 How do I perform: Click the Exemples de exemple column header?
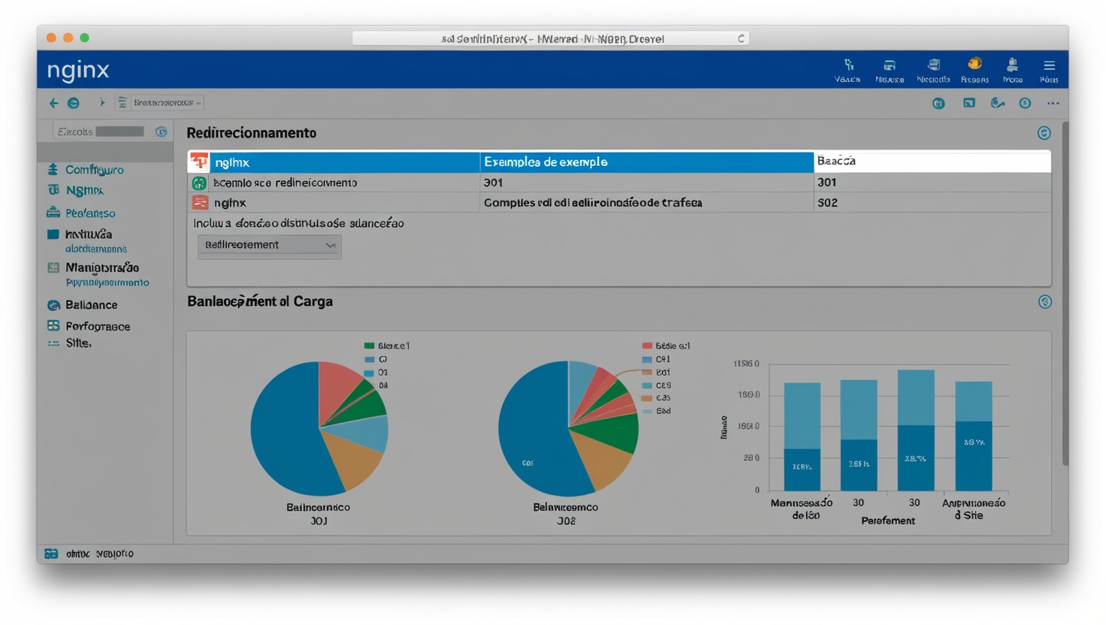pos(646,162)
